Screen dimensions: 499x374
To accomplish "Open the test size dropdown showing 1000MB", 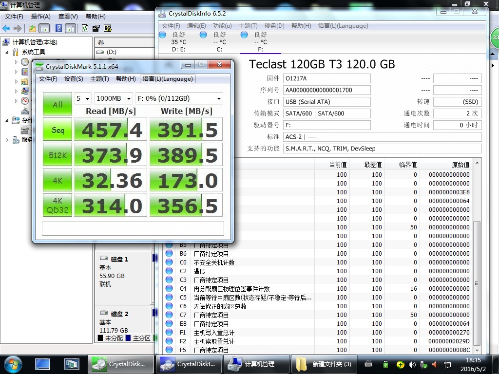I will [114, 98].
